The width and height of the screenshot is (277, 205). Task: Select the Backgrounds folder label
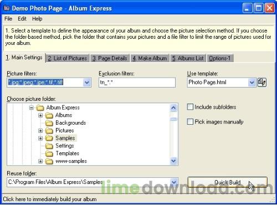(71, 123)
